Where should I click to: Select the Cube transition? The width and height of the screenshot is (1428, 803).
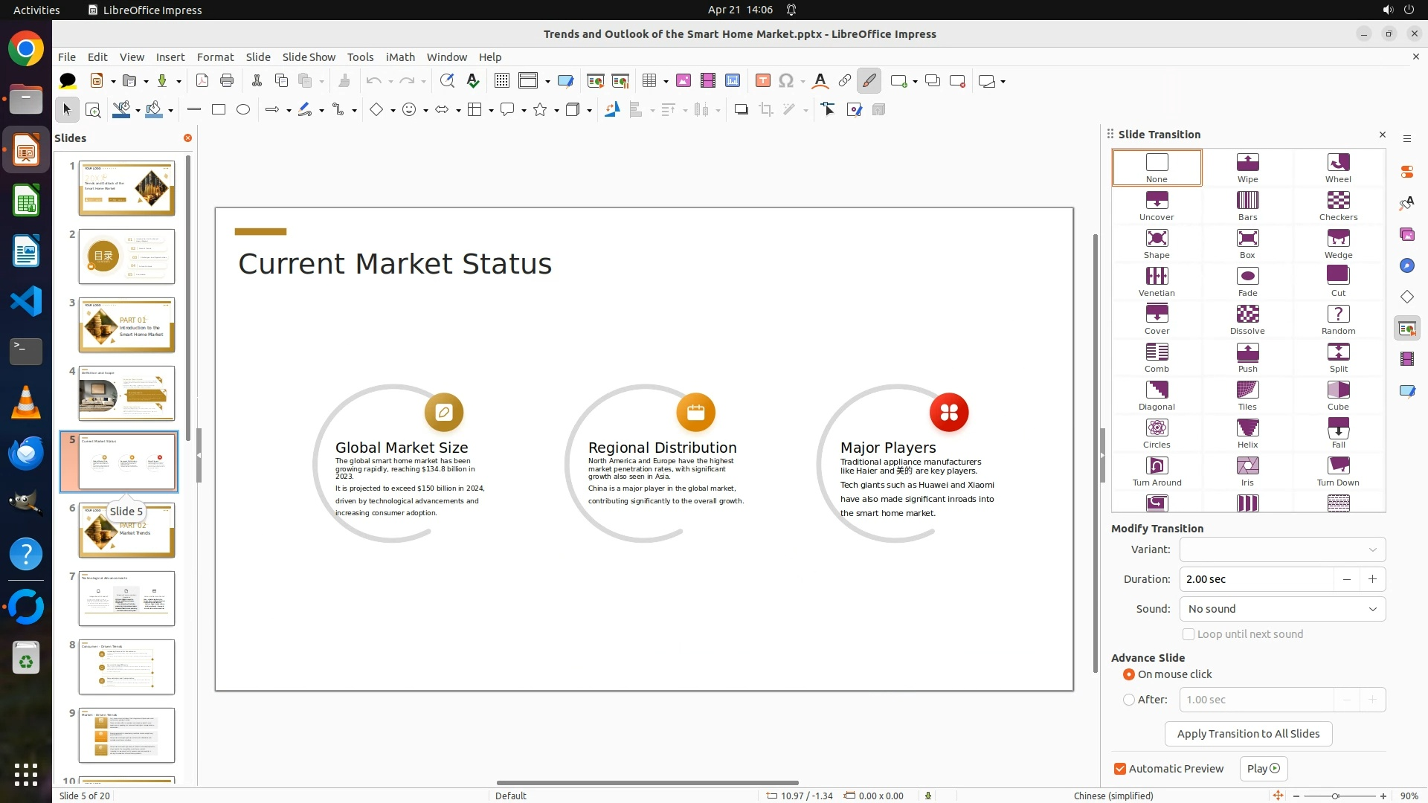(1337, 395)
